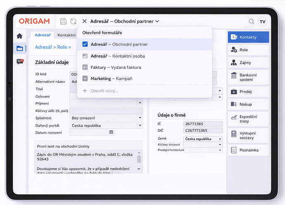This screenshot has height=205, width=285.
Task: Toggle checkbox for Adresář – Obchodní partner
Action: pos(85,44)
